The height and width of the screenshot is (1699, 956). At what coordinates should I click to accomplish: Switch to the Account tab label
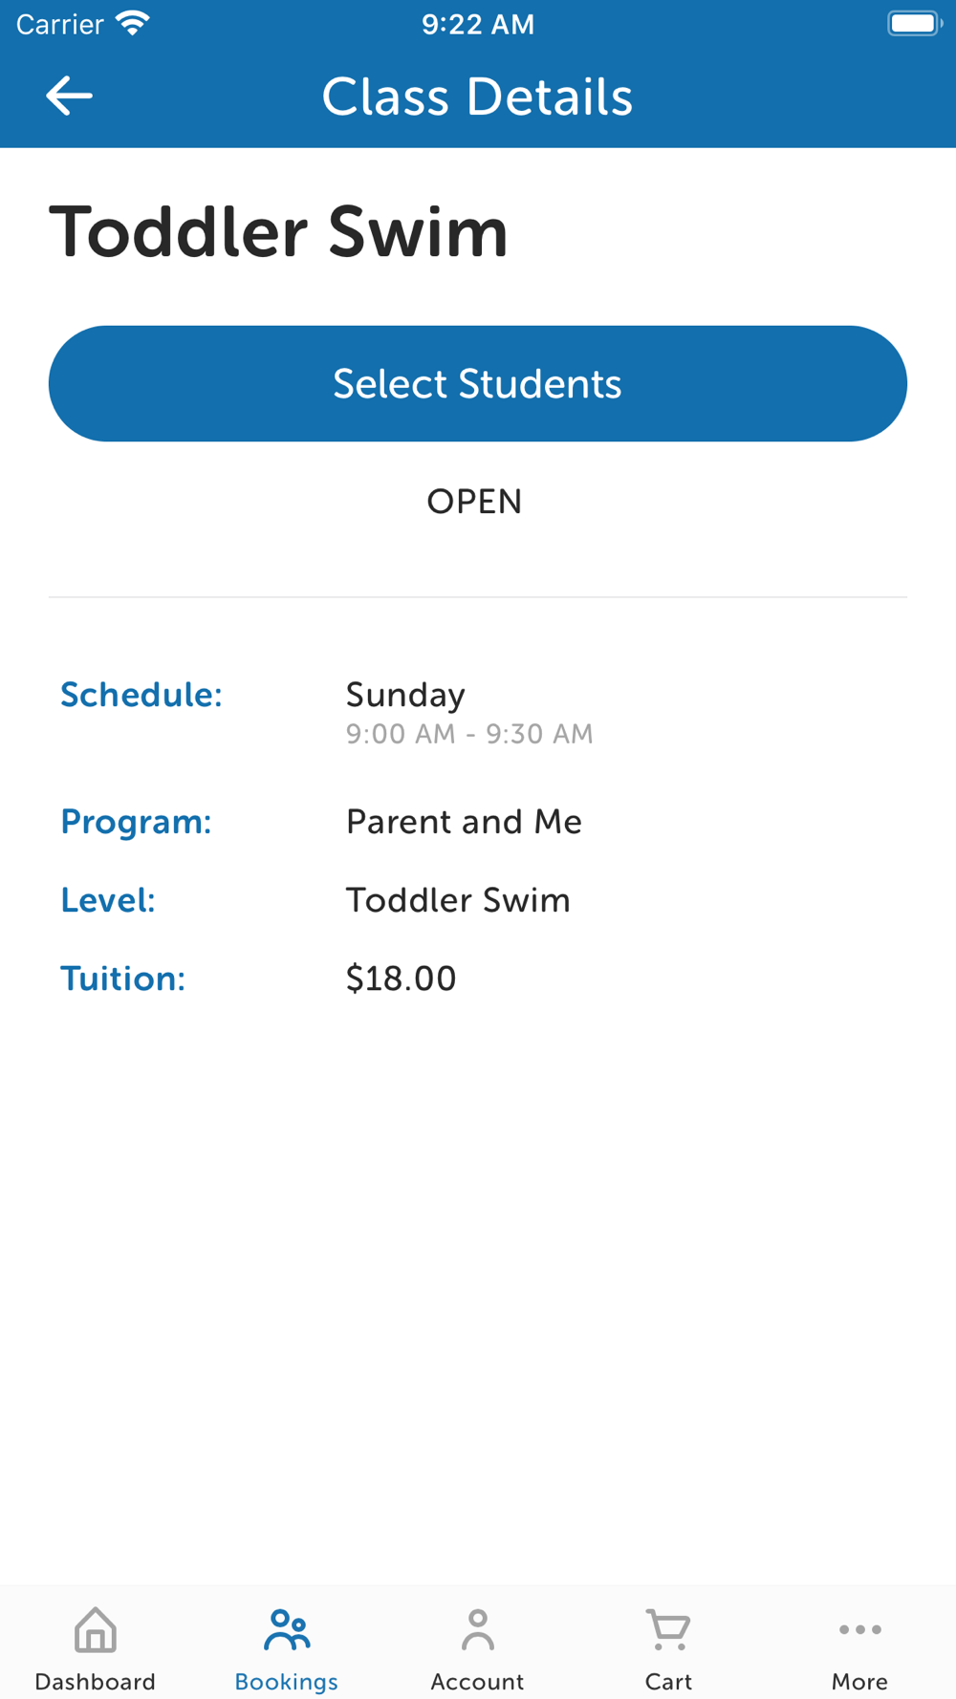(x=477, y=1681)
